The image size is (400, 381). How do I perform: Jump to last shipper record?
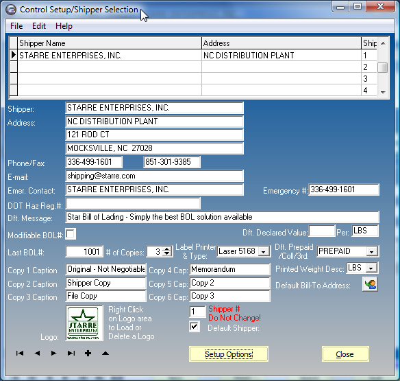pyautogui.click(x=71, y=354)
